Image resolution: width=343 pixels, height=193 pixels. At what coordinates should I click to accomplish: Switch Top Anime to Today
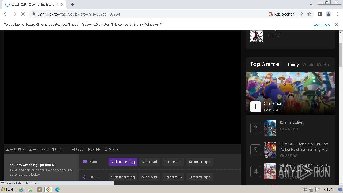point(293,65)
